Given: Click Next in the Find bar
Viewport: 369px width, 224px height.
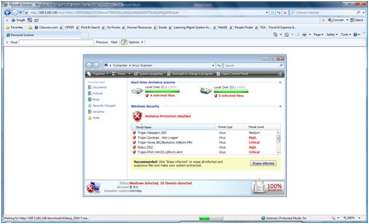Looking at the screenshot, I should 114,42.
